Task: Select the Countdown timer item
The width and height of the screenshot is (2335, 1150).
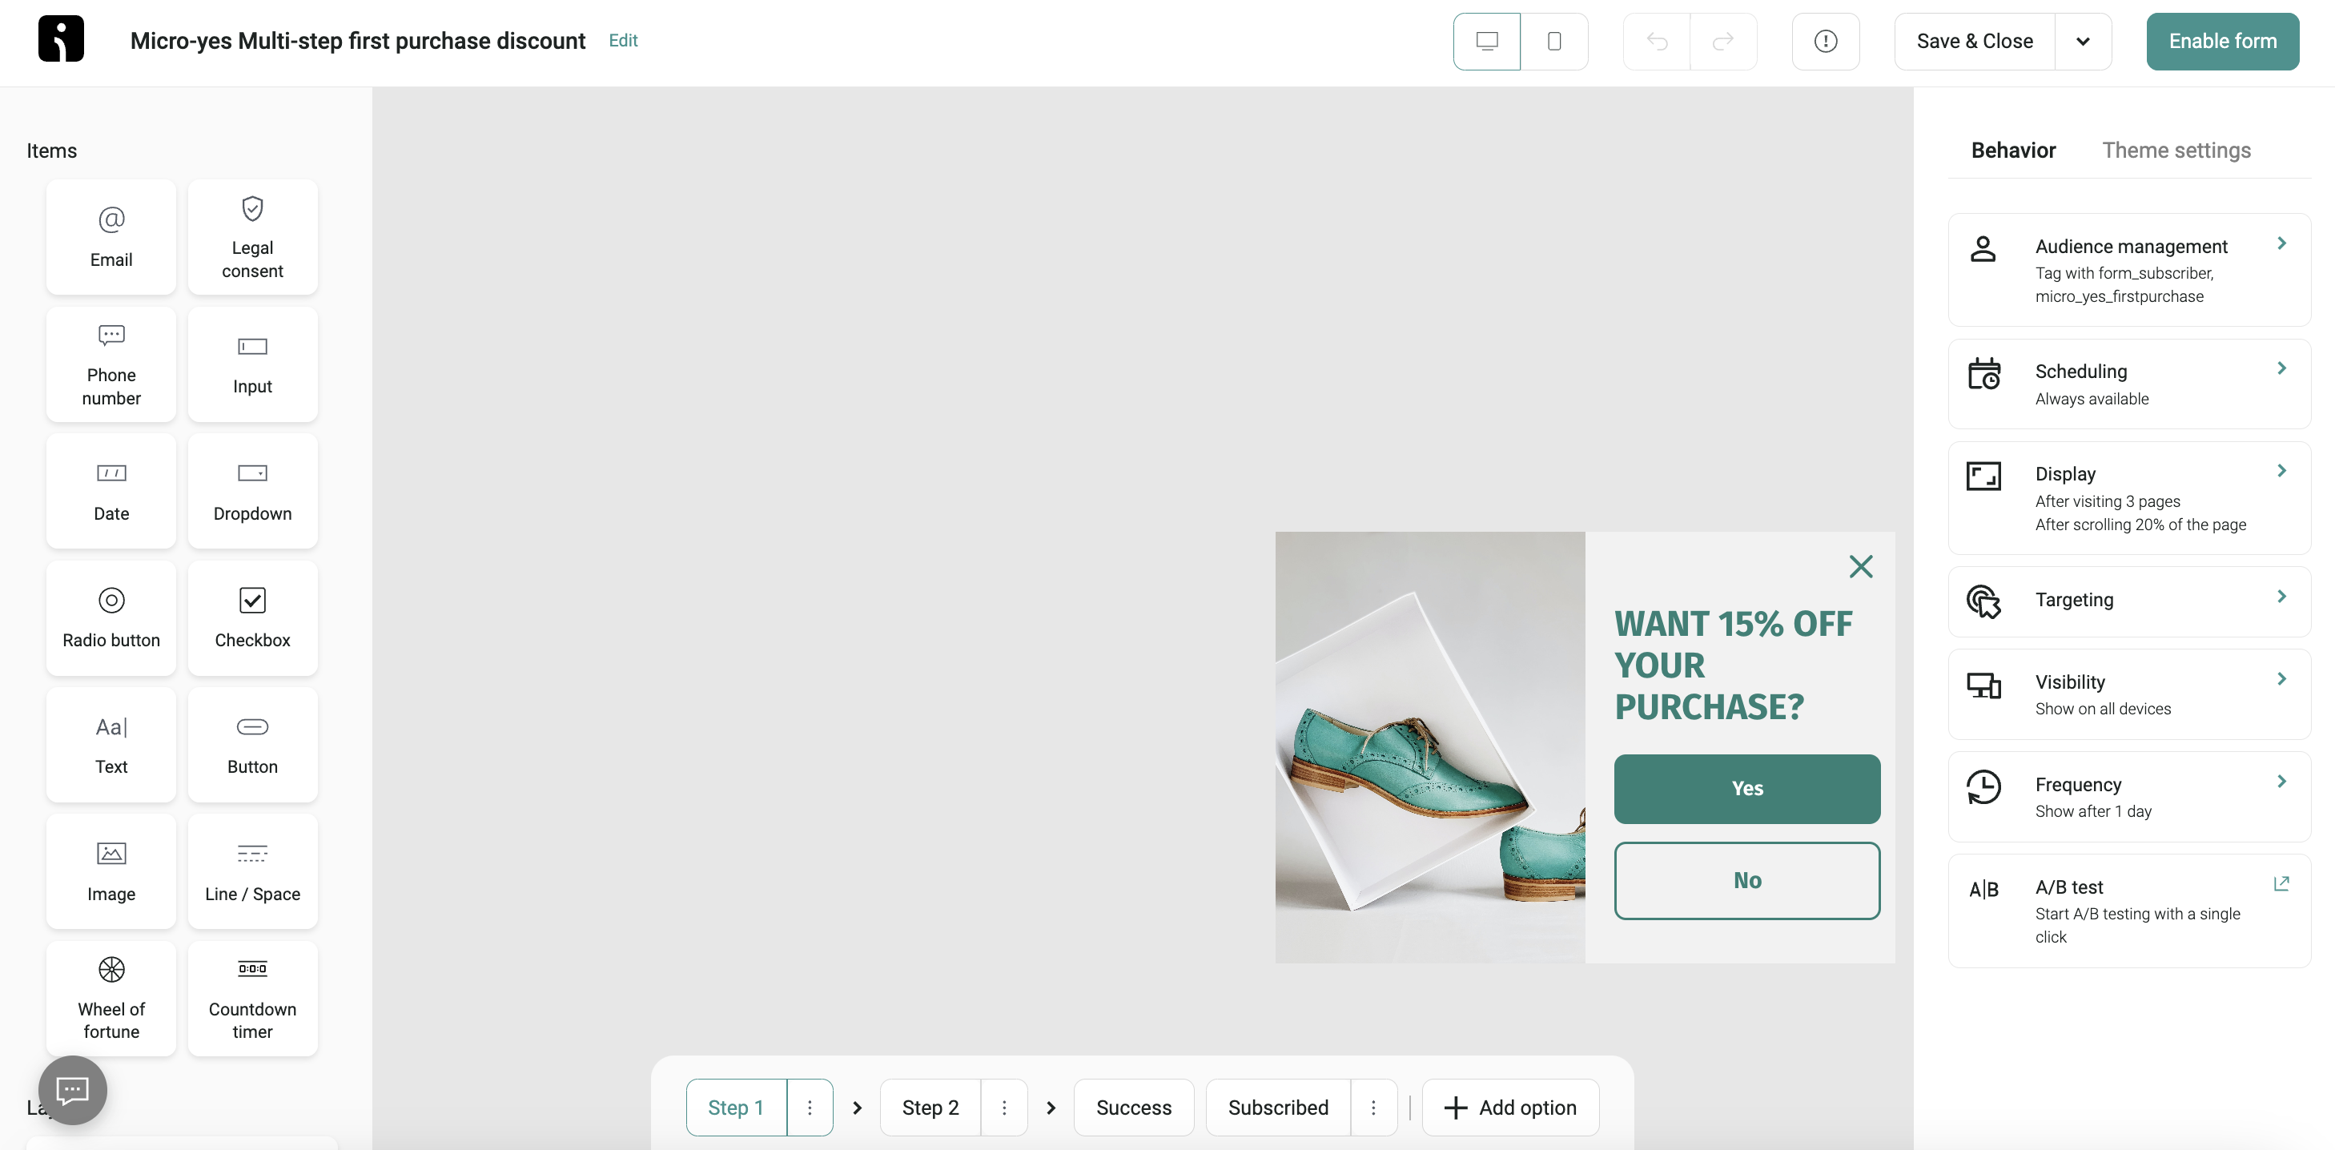Action: (x=253, y=997)
